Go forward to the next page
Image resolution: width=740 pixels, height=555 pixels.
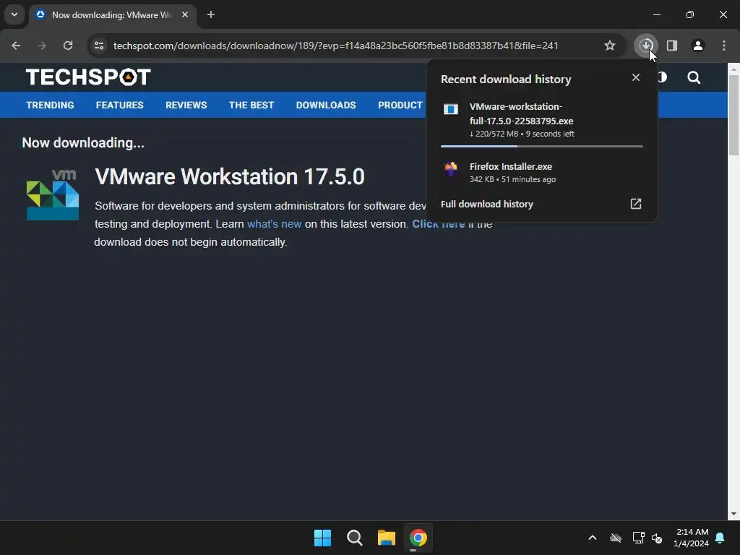coord(42,46)
